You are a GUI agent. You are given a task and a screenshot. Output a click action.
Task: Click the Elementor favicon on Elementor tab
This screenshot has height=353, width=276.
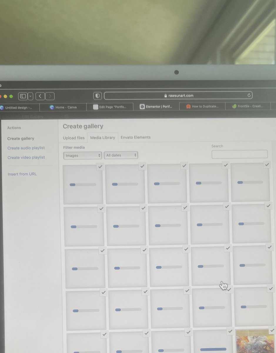tap(142, 107)
